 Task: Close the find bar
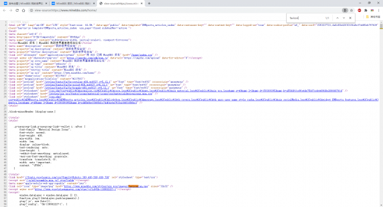coord(350,18)
